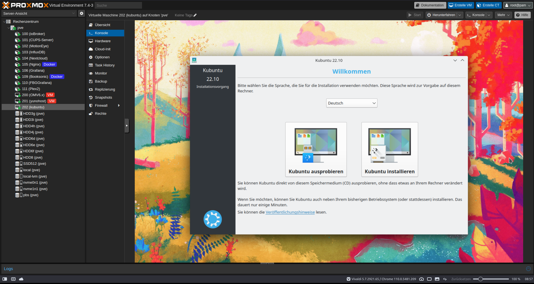
Task: Open Konsole toolbar dropdown arrow
Action: pos(489,15)
